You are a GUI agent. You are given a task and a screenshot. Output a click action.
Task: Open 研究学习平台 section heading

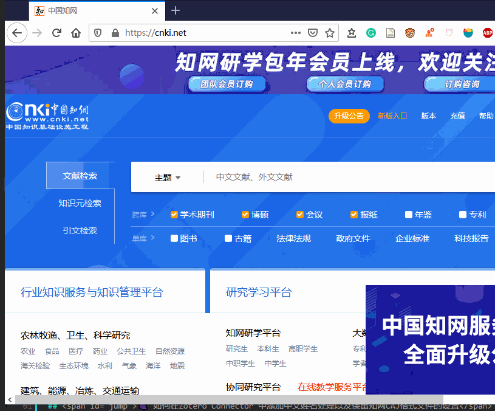[x=259, y=292]
